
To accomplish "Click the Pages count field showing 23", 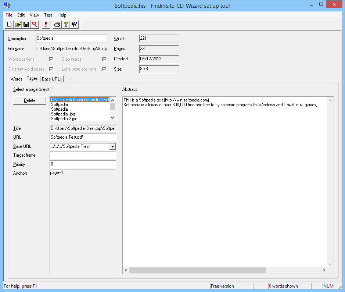I will 159,49.
